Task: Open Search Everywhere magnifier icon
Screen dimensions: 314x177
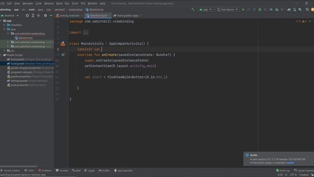Action: click(307, 9)
